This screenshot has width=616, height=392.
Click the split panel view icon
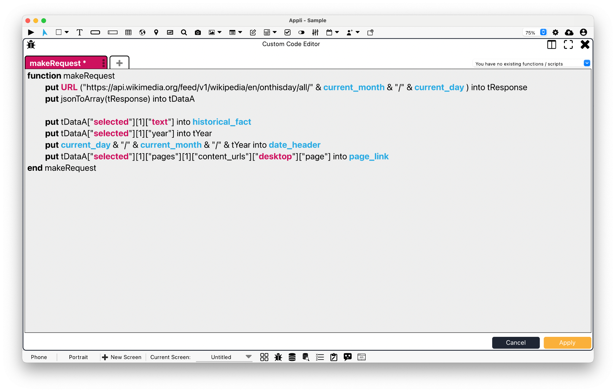[551, 44]
